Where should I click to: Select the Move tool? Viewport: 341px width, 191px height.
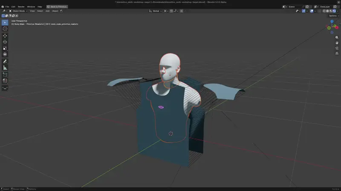[x=5, y=36]
